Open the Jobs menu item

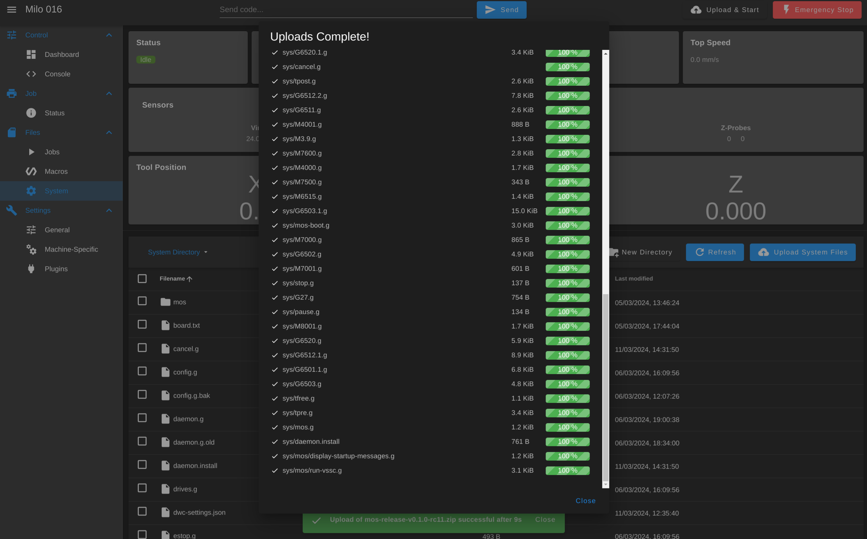point(51,152)
